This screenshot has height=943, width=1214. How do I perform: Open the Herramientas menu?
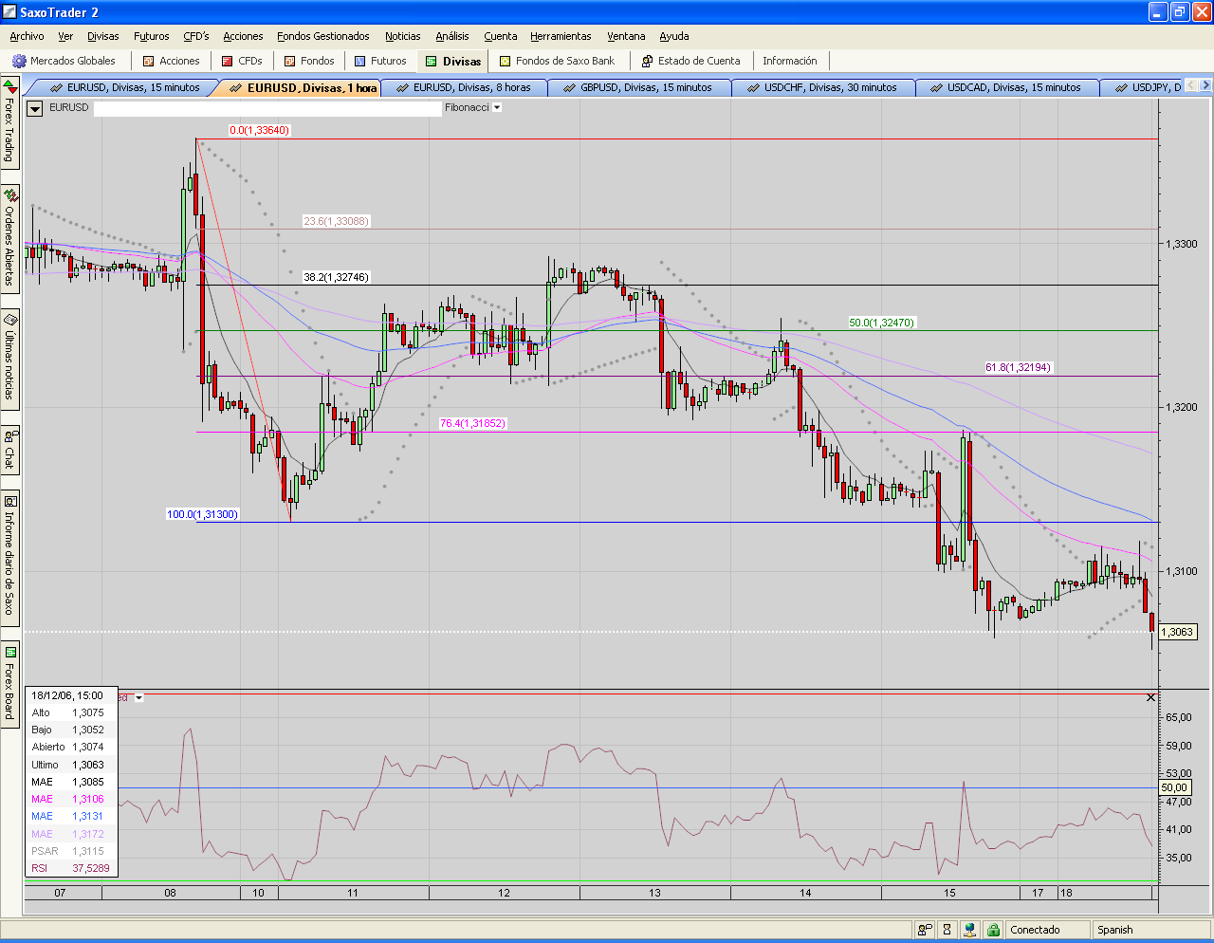[x=561, y=36]
